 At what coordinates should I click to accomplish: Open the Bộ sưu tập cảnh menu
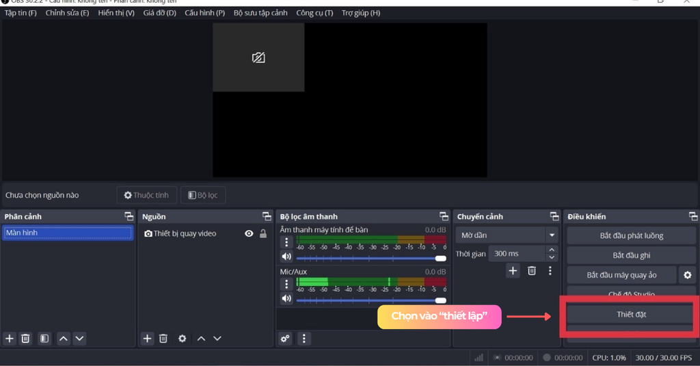coord(260,13)
